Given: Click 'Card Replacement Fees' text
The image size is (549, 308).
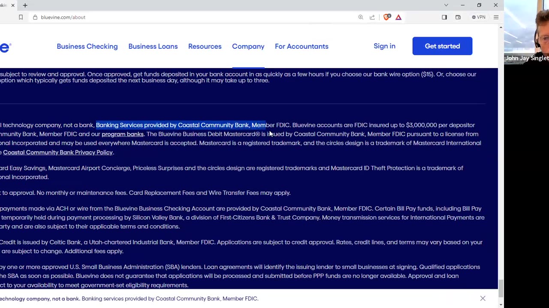Looking at the screenshot, I should click(x=162, y=193).
